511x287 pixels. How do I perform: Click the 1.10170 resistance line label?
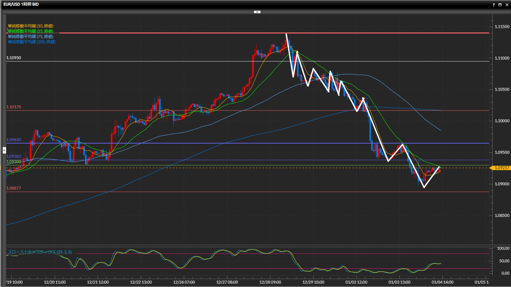pyautogui.click(x=14, y=107)
